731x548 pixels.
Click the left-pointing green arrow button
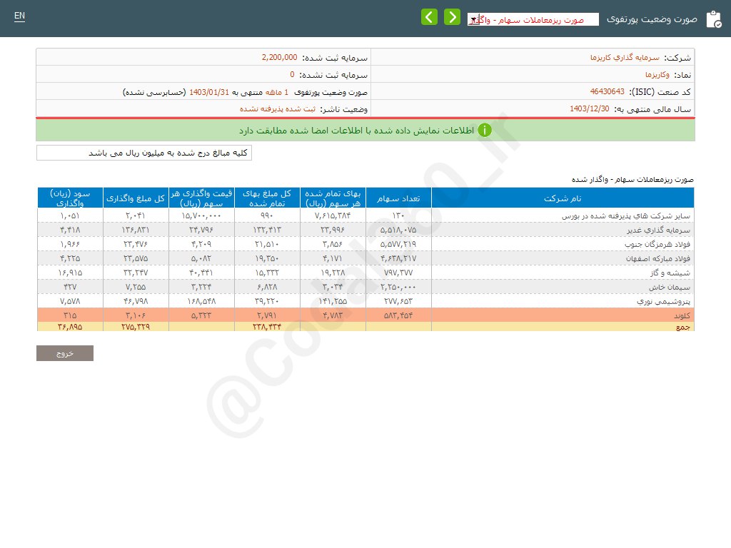point(429,17)
